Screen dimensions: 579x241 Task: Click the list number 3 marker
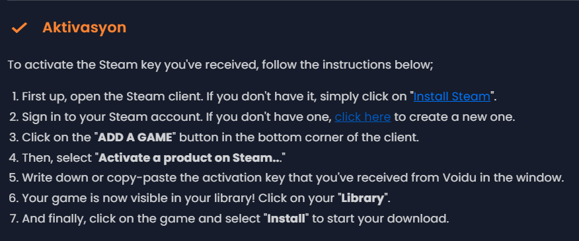pyautogui.click(x=14, y=137)
